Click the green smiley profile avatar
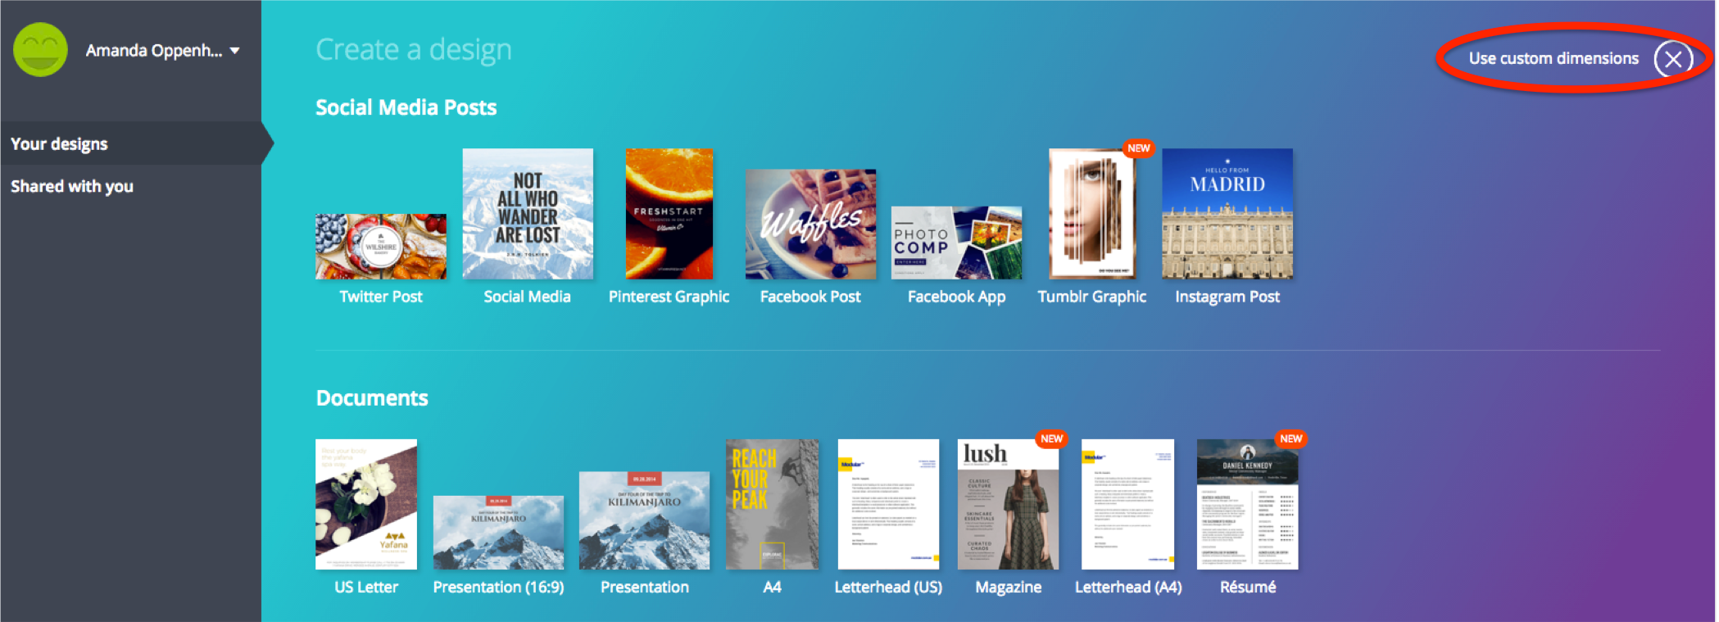 point(40,50)
